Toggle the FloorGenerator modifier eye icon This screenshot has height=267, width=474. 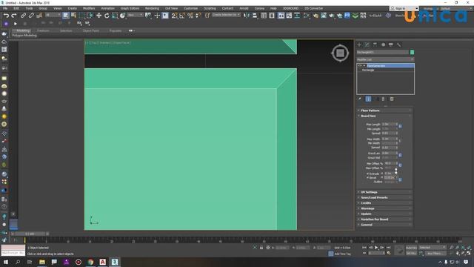360,66
